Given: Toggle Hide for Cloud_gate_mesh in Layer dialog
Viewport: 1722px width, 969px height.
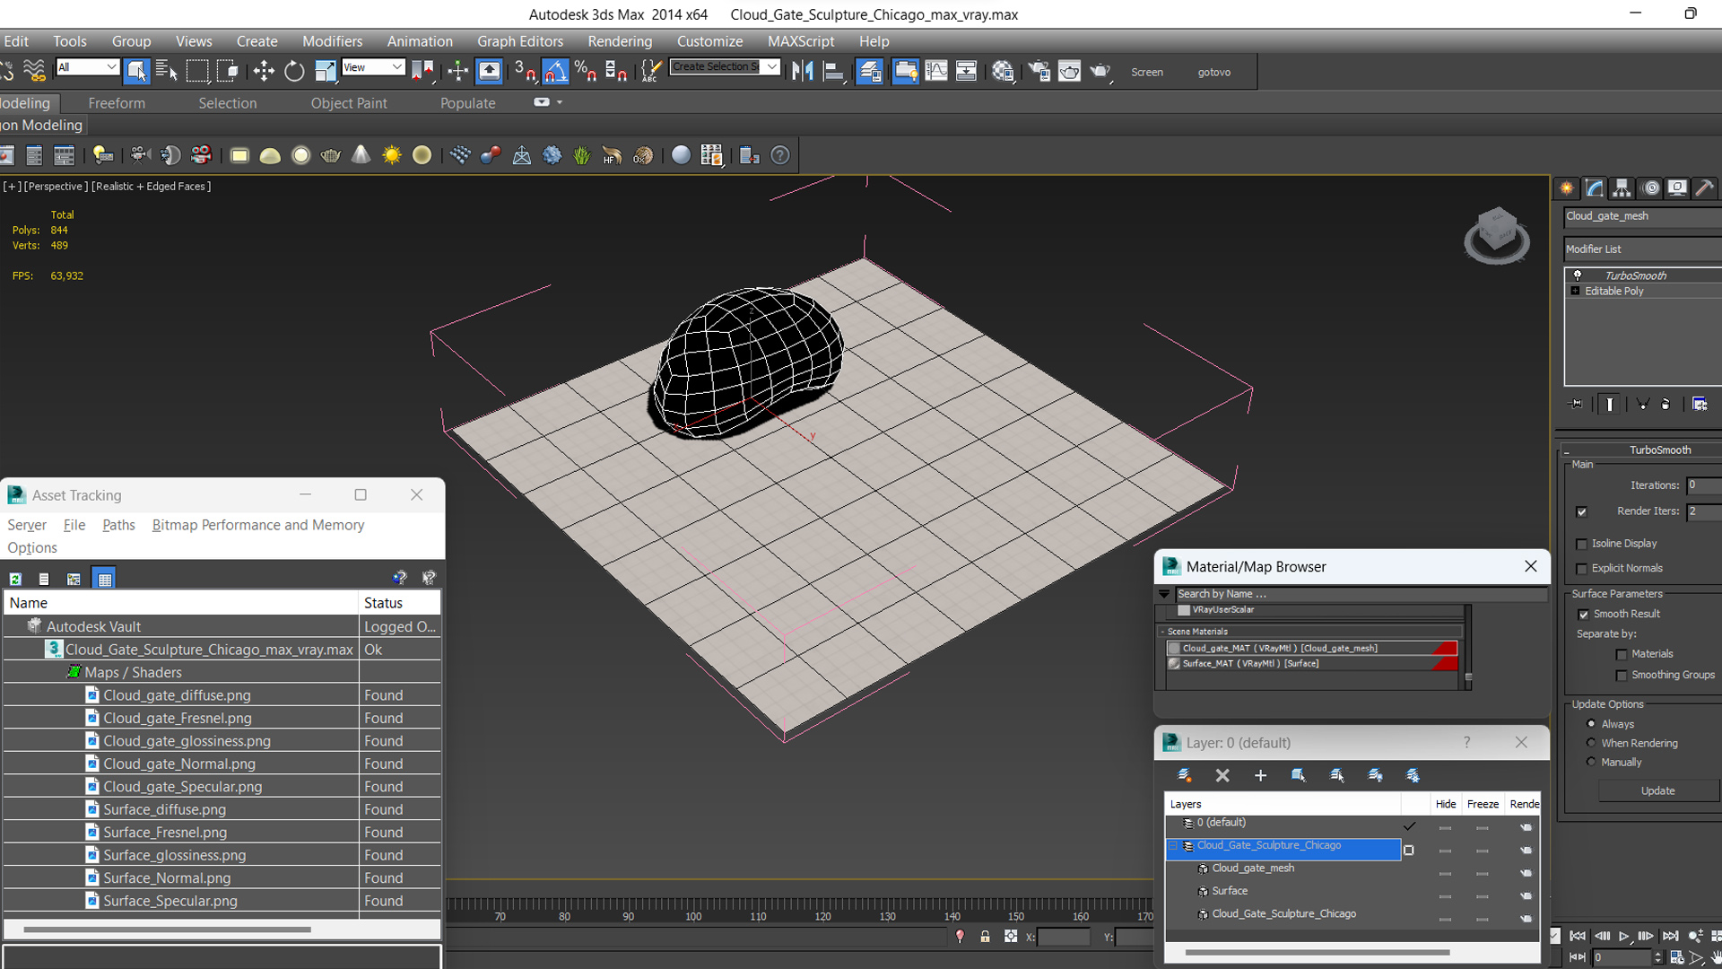Looking at the screenshot, I should (x=1445, y=873).
